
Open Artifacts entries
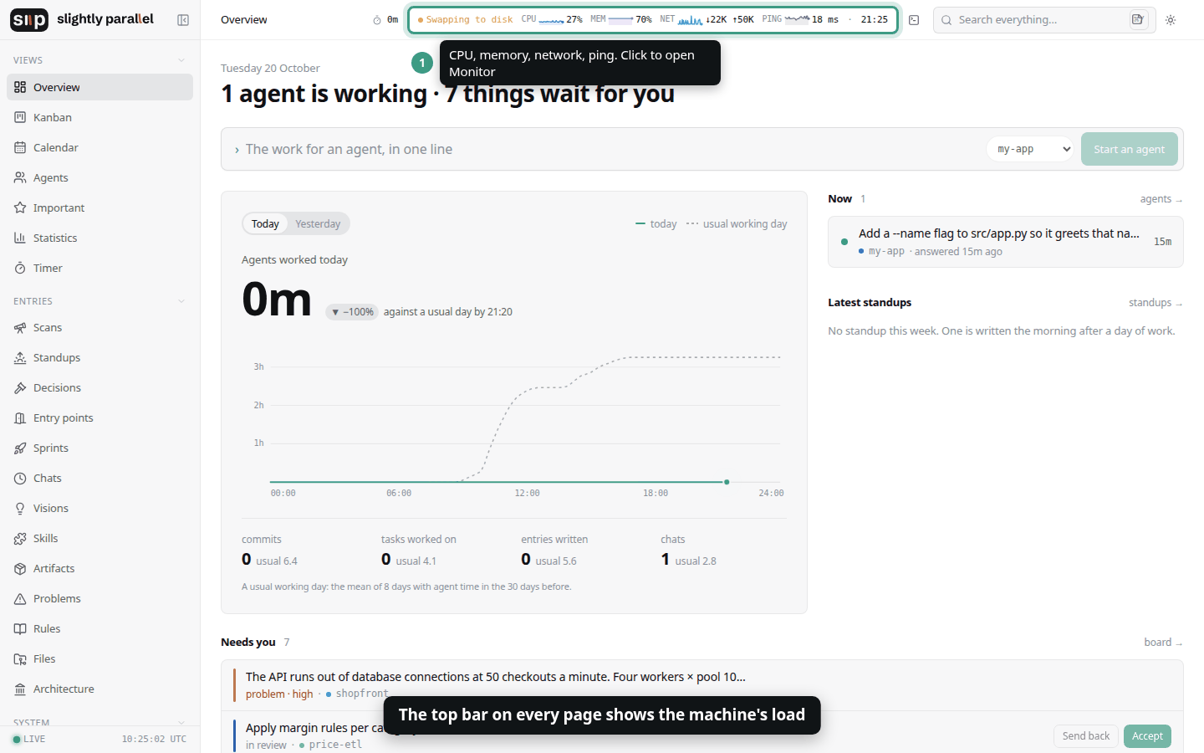pos(99,568)
